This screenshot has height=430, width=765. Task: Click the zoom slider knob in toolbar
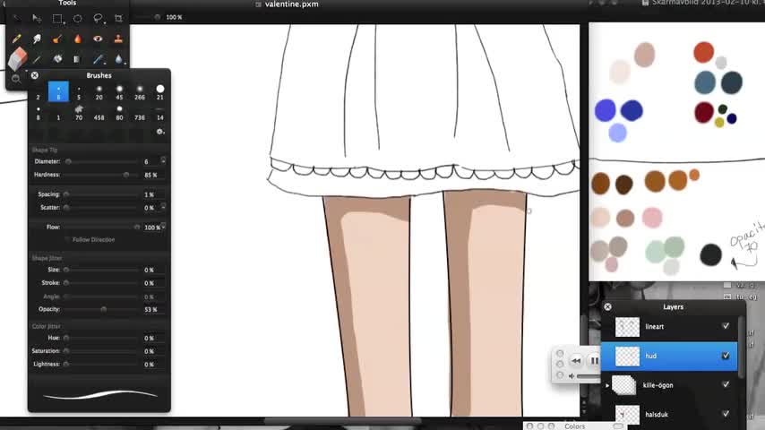tap(157, 17)
